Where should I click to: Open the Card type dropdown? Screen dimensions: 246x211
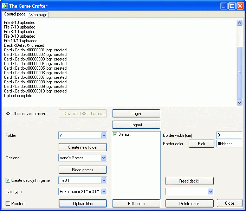(x=104, y=192)
